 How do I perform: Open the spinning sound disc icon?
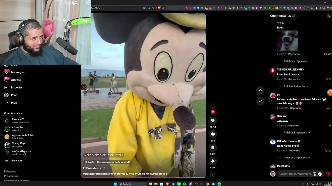pyautogui.click(x=213, y=175)
